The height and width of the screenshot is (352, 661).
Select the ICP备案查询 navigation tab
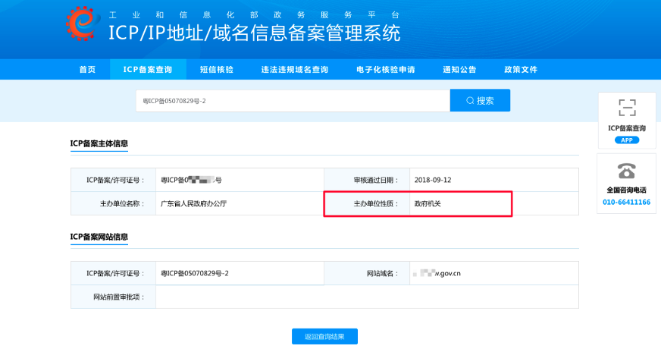(x=148, y=70)
